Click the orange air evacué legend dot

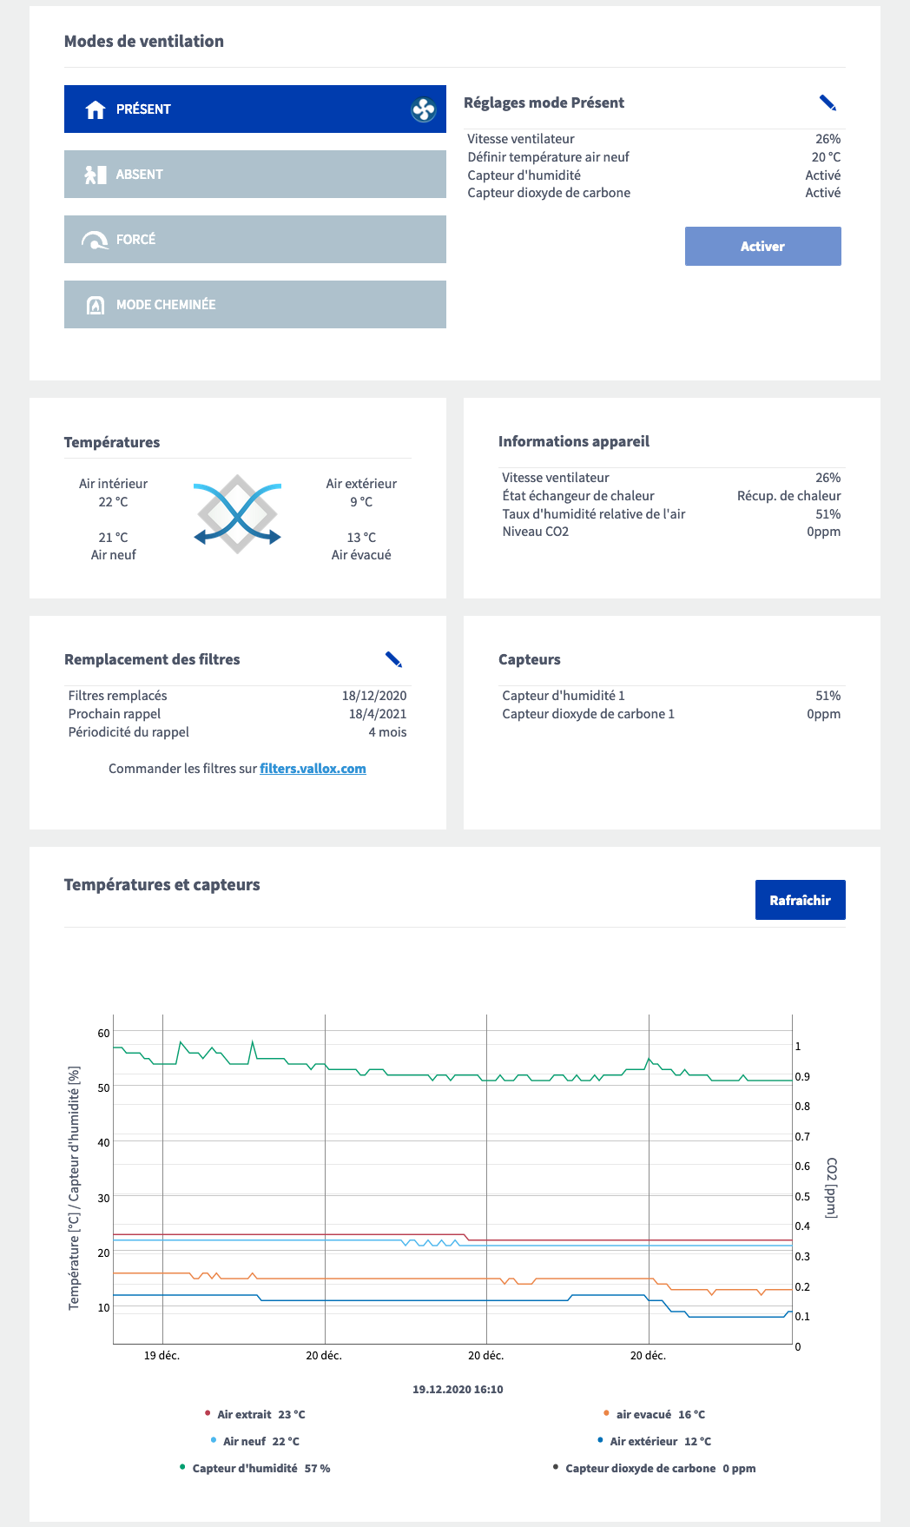[606, 1414]
